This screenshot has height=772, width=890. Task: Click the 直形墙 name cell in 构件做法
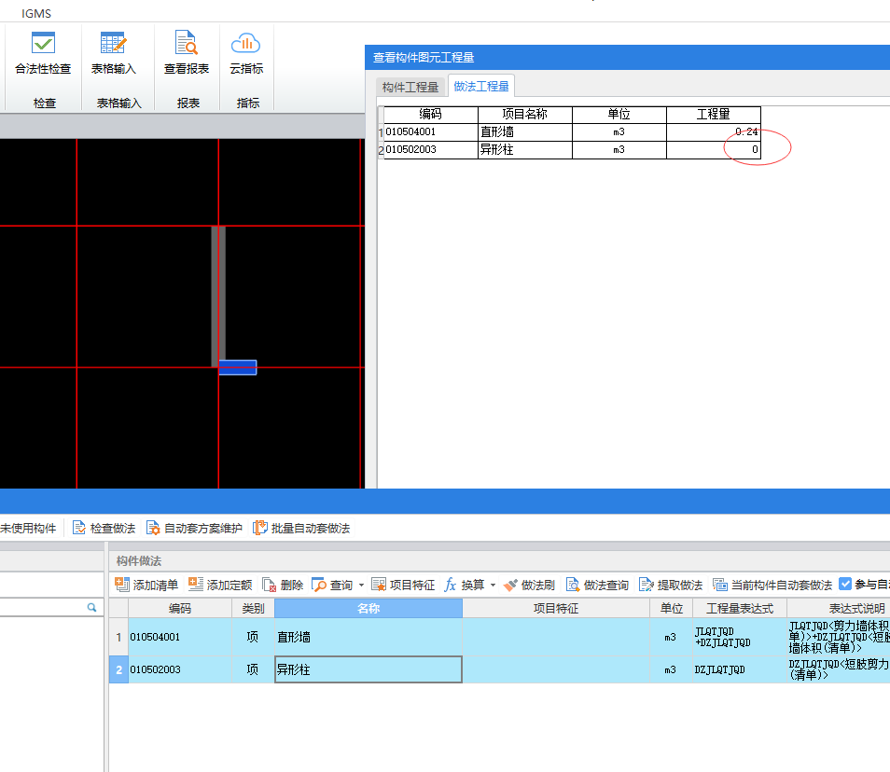click(x=369, y=637)
